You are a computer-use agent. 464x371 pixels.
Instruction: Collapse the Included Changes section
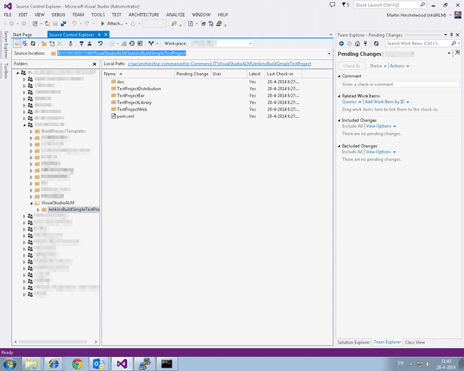click(x=339, y=120)
